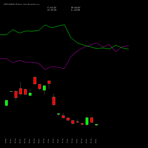The height and width of the screenshot is (148, 148).
Task: Click the red candlestick for 02 Jun
Action: coord(16,94)
